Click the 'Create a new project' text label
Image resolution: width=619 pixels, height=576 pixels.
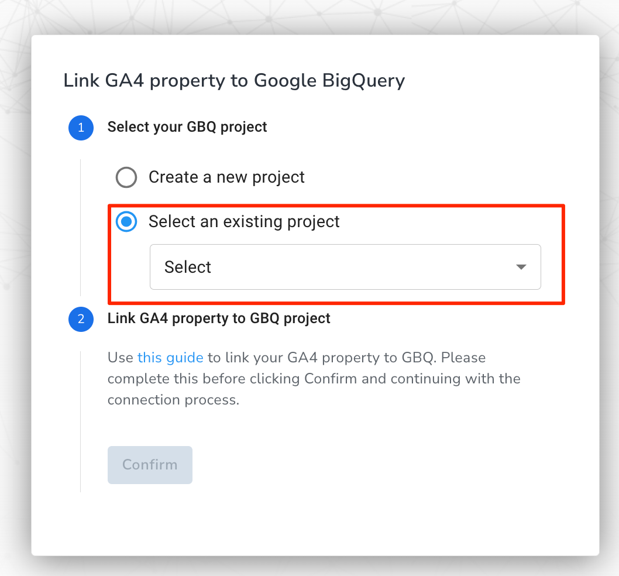coord(227,177)
